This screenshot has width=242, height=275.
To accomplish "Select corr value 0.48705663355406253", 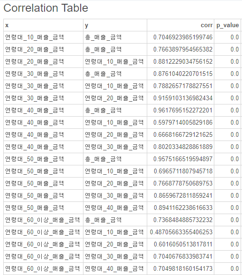I will 181,232.
